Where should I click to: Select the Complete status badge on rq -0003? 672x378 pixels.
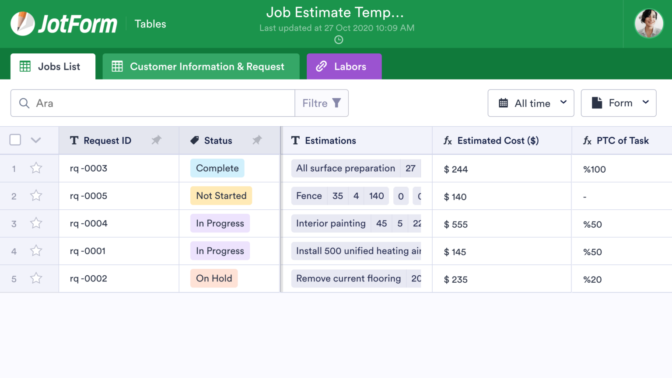[x=217, y=168]
